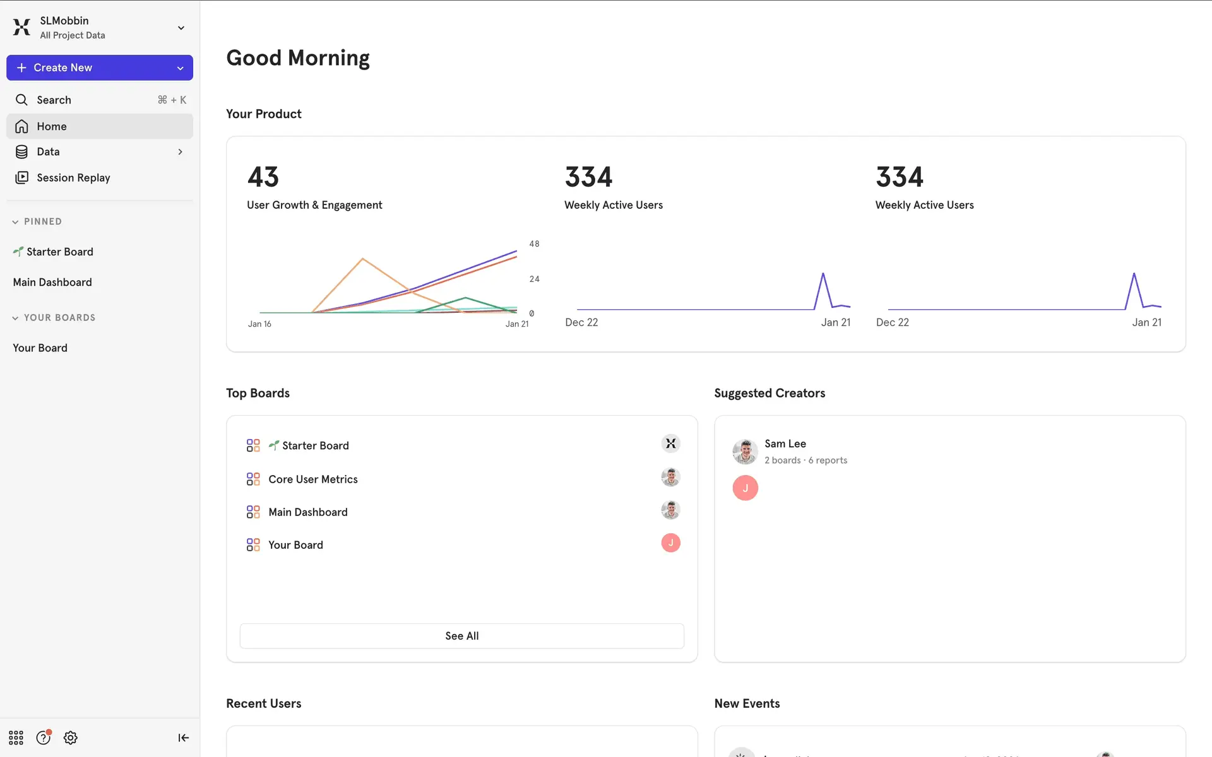The height and width of the screenshot is (757, 1212).
Task: Click the Search field in sidebar
Action: point(54,100)
